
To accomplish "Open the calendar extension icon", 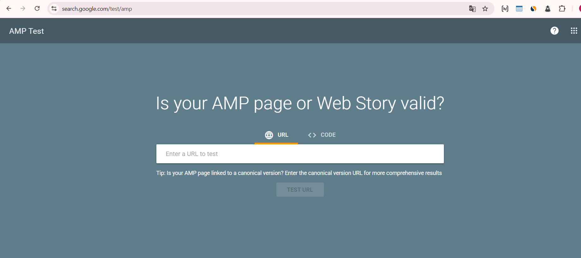I will 519,9.
